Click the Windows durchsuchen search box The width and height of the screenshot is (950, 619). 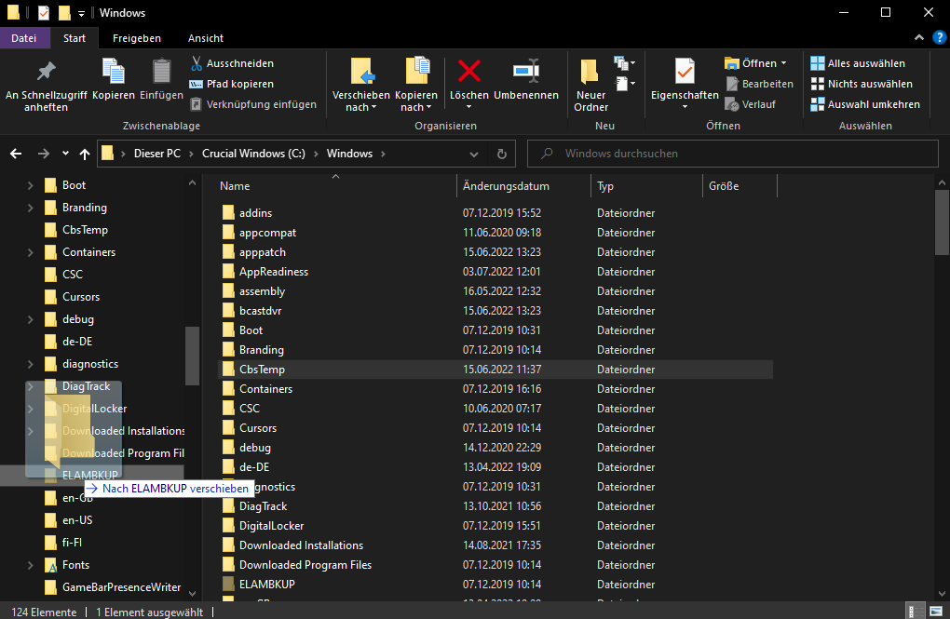click(x=733, y=154)
